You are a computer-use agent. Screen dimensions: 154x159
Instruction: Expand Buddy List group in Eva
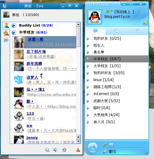pyautogui.click(x=14, y=25)
